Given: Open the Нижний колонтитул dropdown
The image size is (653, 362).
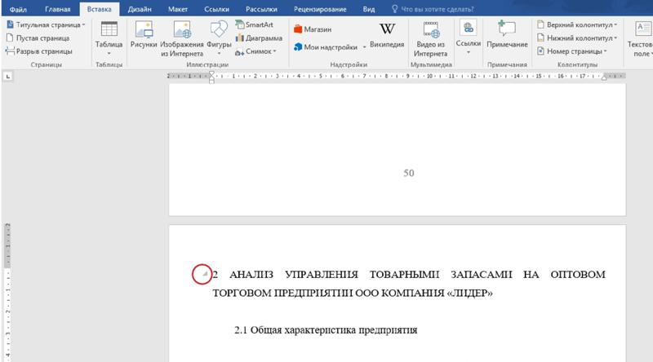Looking at the screenshot, I should [x=577, y=38].
